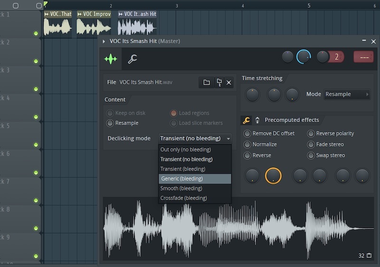Click the folder icon to browse sample file

207,82
